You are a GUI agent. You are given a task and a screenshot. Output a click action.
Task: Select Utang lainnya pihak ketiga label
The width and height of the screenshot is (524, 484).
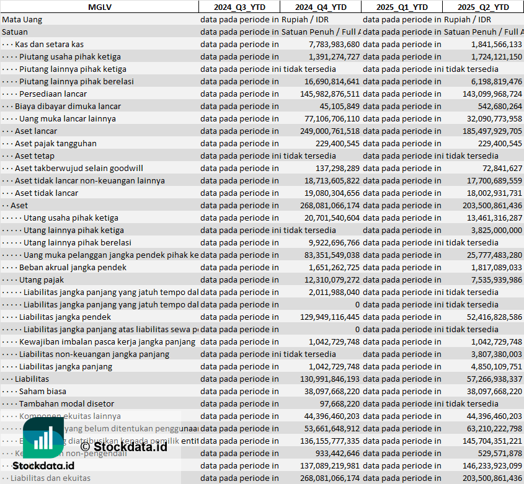[74, 230]
